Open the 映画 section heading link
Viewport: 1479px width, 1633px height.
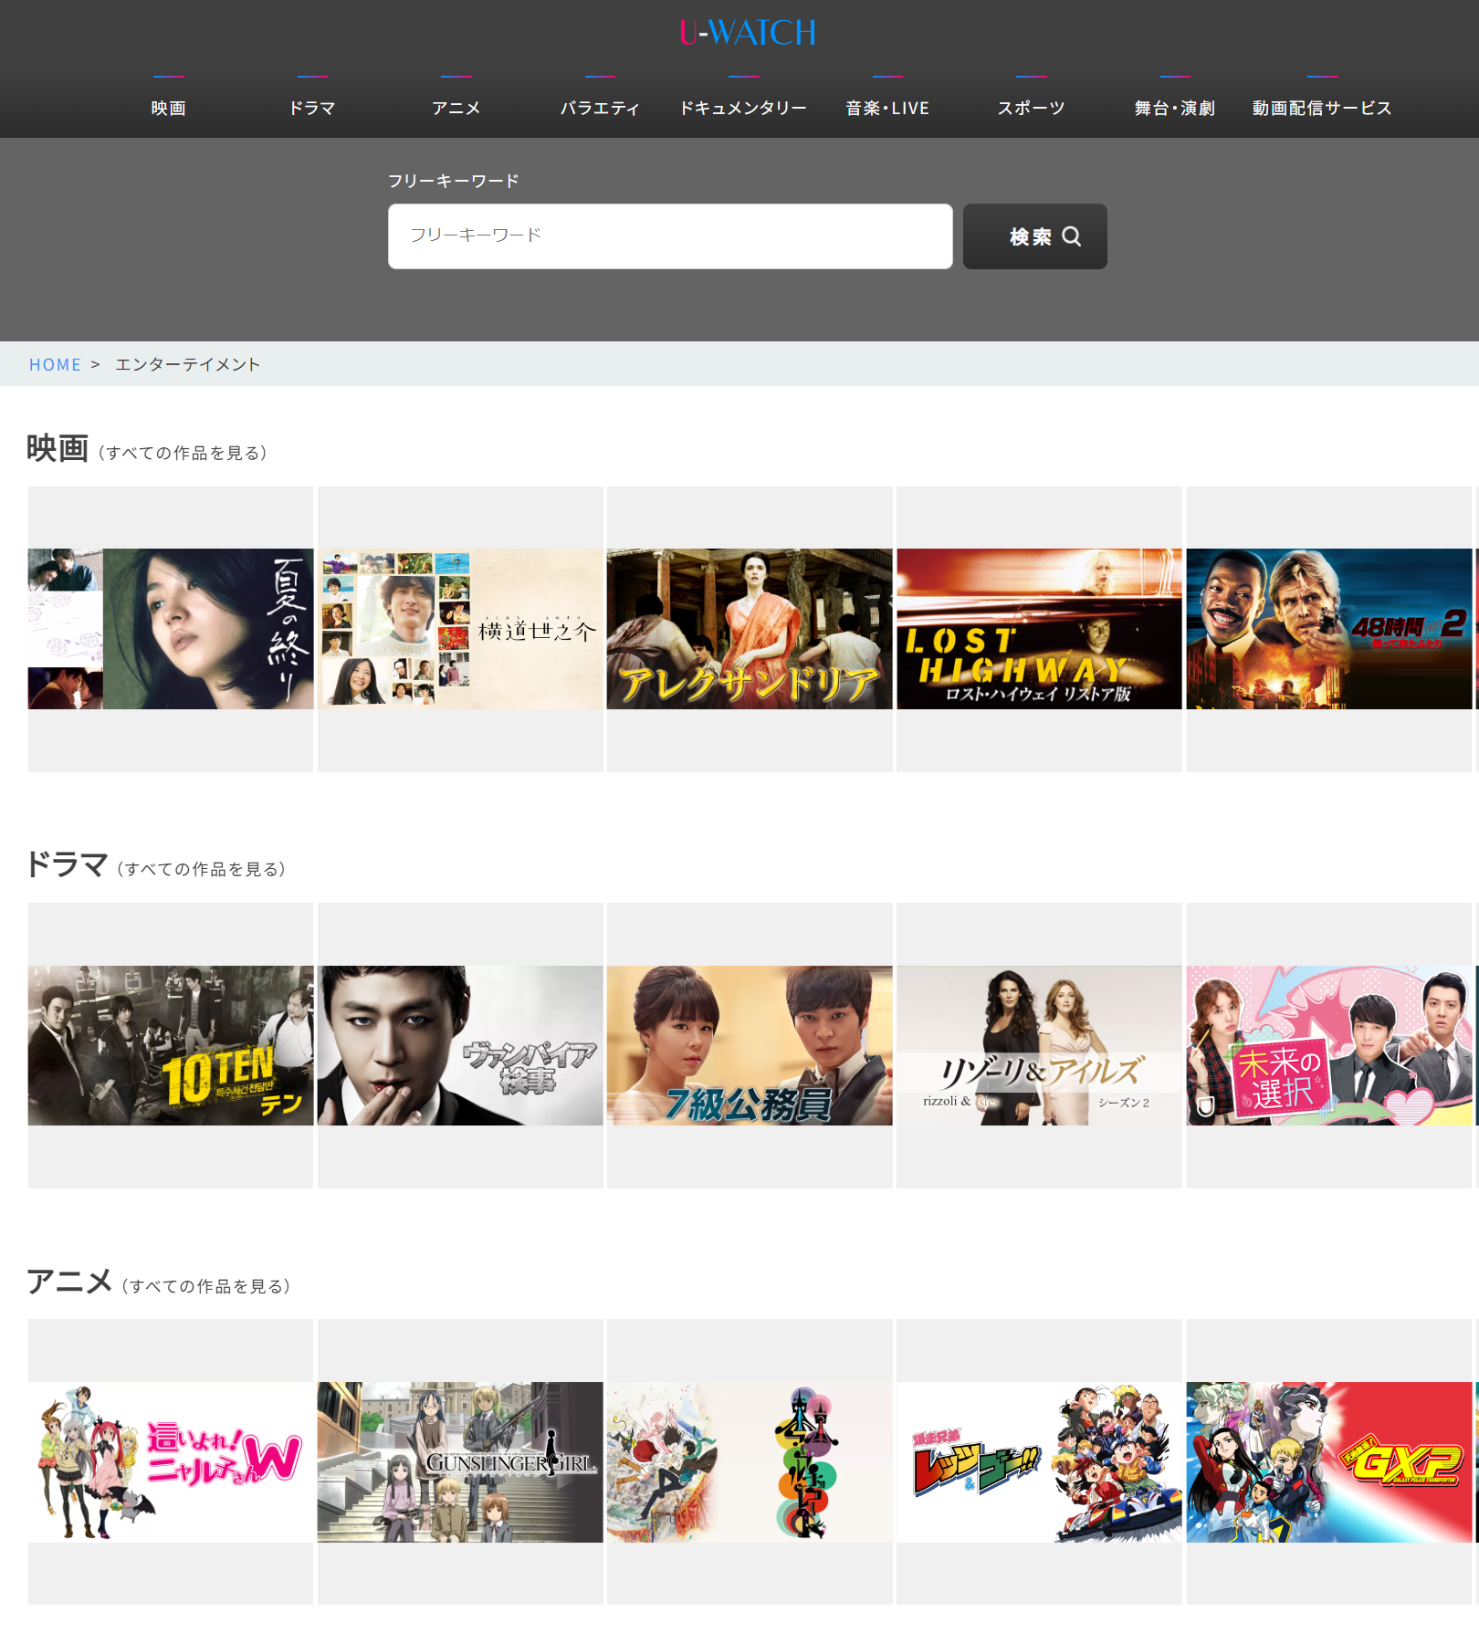[58, 448]
